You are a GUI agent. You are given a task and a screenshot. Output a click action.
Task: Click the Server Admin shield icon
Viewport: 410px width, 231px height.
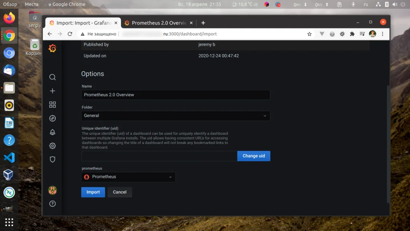click(x=52, y=159)
